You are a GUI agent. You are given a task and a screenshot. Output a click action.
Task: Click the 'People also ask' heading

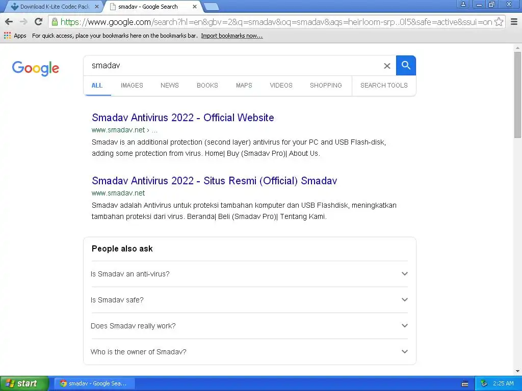122,248
